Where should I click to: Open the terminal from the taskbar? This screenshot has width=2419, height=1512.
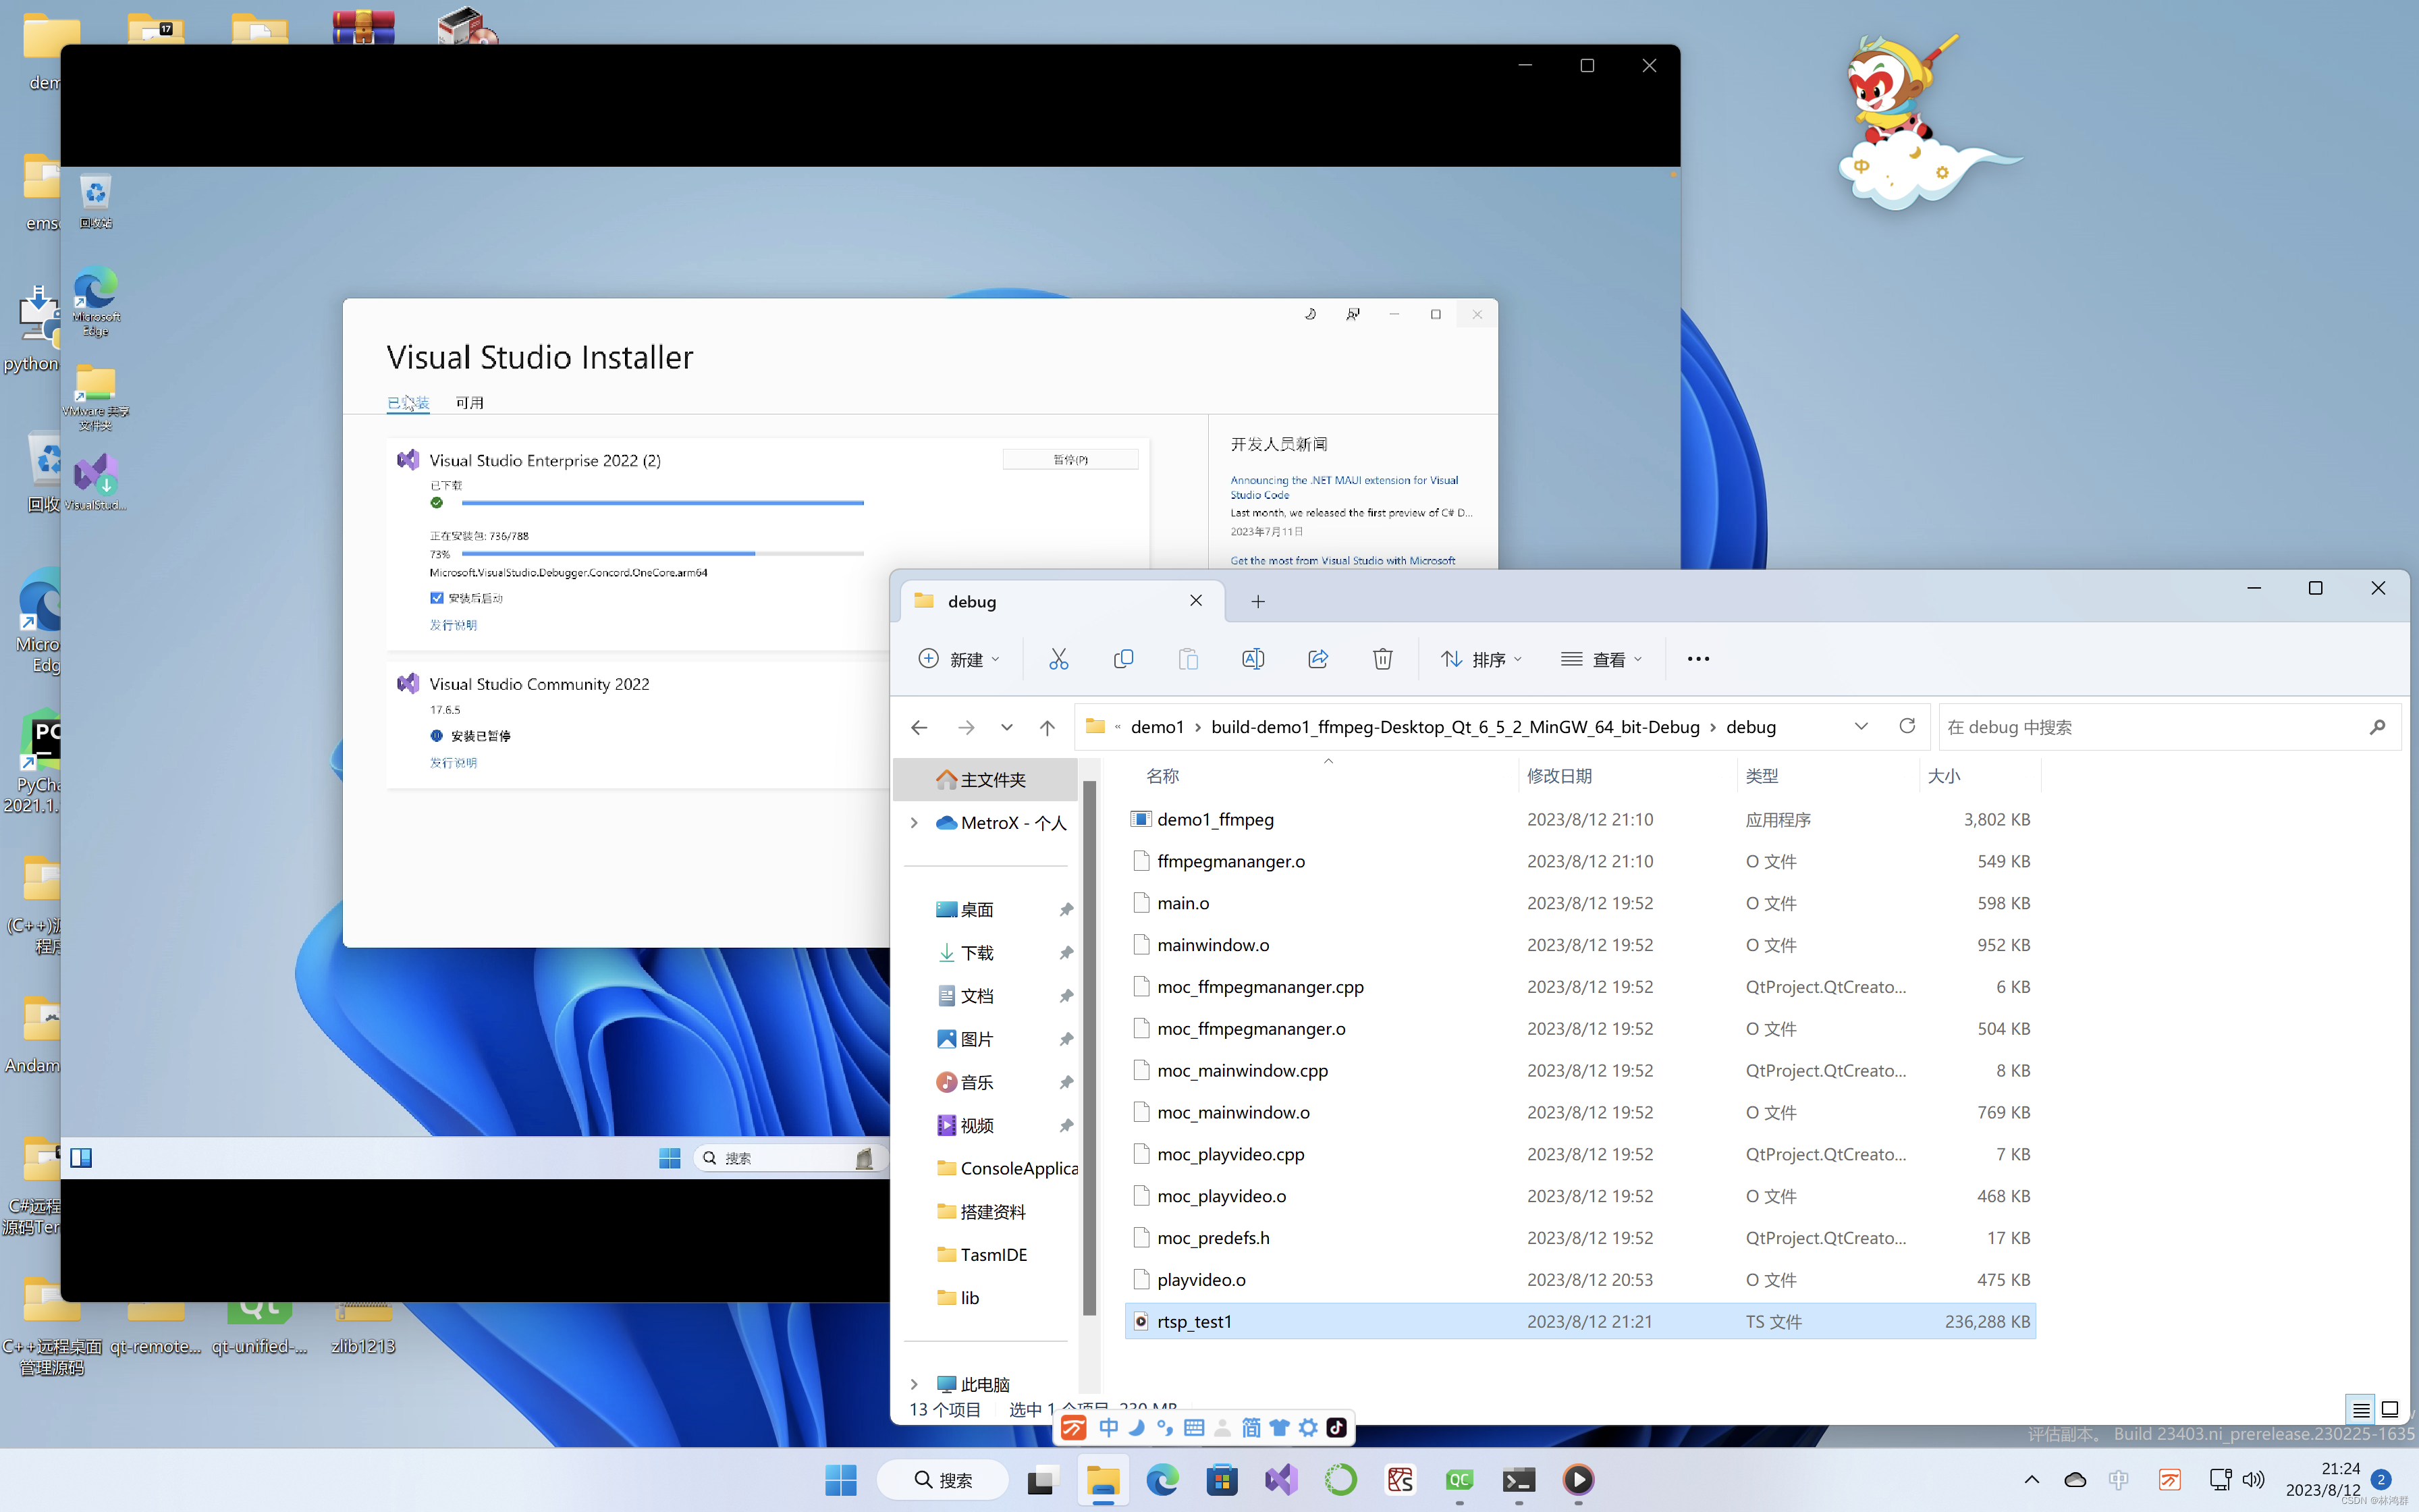pyautogui.click(x=1519, y=1479)
